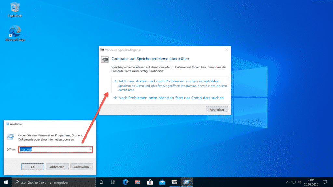Focus the Öffnen text field with mdsched

click(x=55, y=149)
